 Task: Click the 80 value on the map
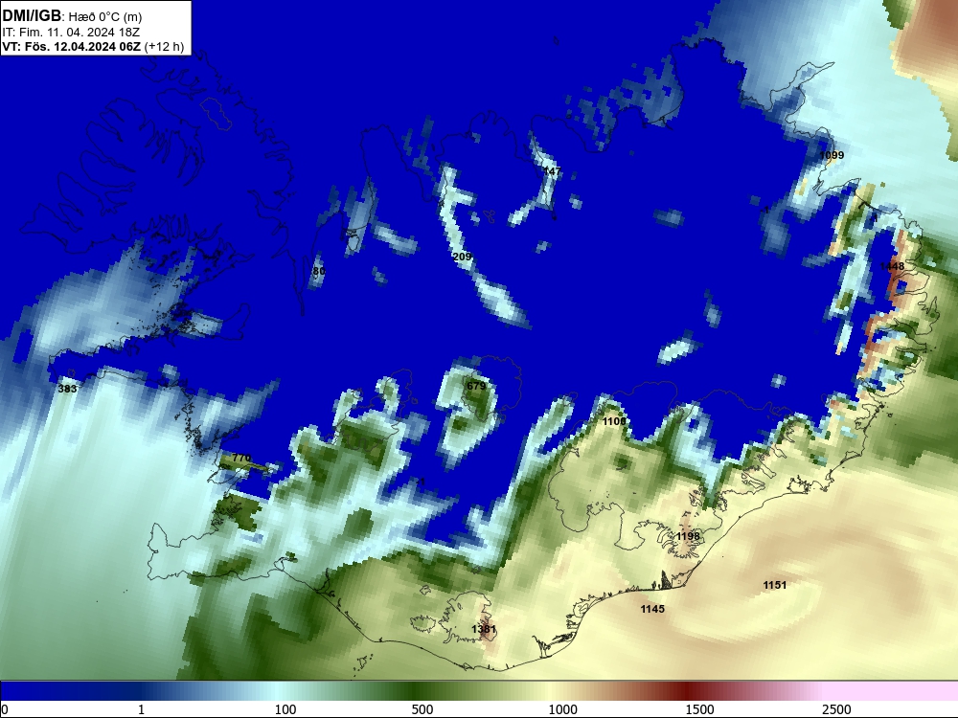pos(318,271)
